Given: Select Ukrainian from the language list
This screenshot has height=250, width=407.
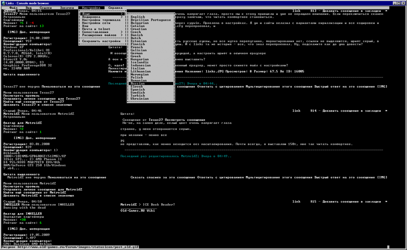Looking at the screenshot, I should 140,99.
